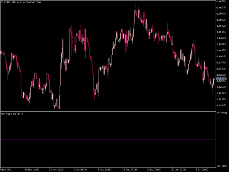The width and height of the screenshot is (229, 172).
Task: Click the 1 Dec 04:00 time label
Action: click(x=80, y=170)
